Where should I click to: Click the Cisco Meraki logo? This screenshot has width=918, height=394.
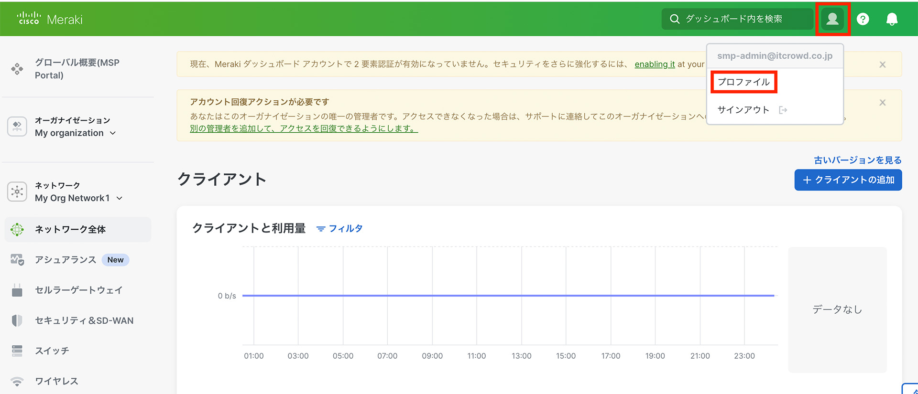(x=50, y=19)
